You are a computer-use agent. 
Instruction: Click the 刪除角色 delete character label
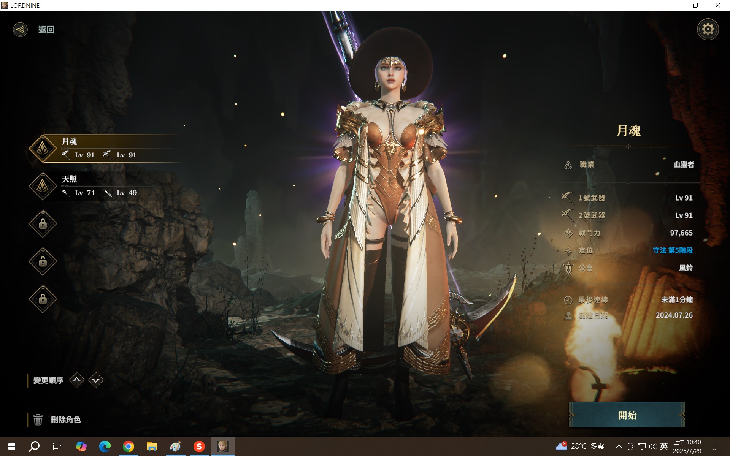pos(66,420)
